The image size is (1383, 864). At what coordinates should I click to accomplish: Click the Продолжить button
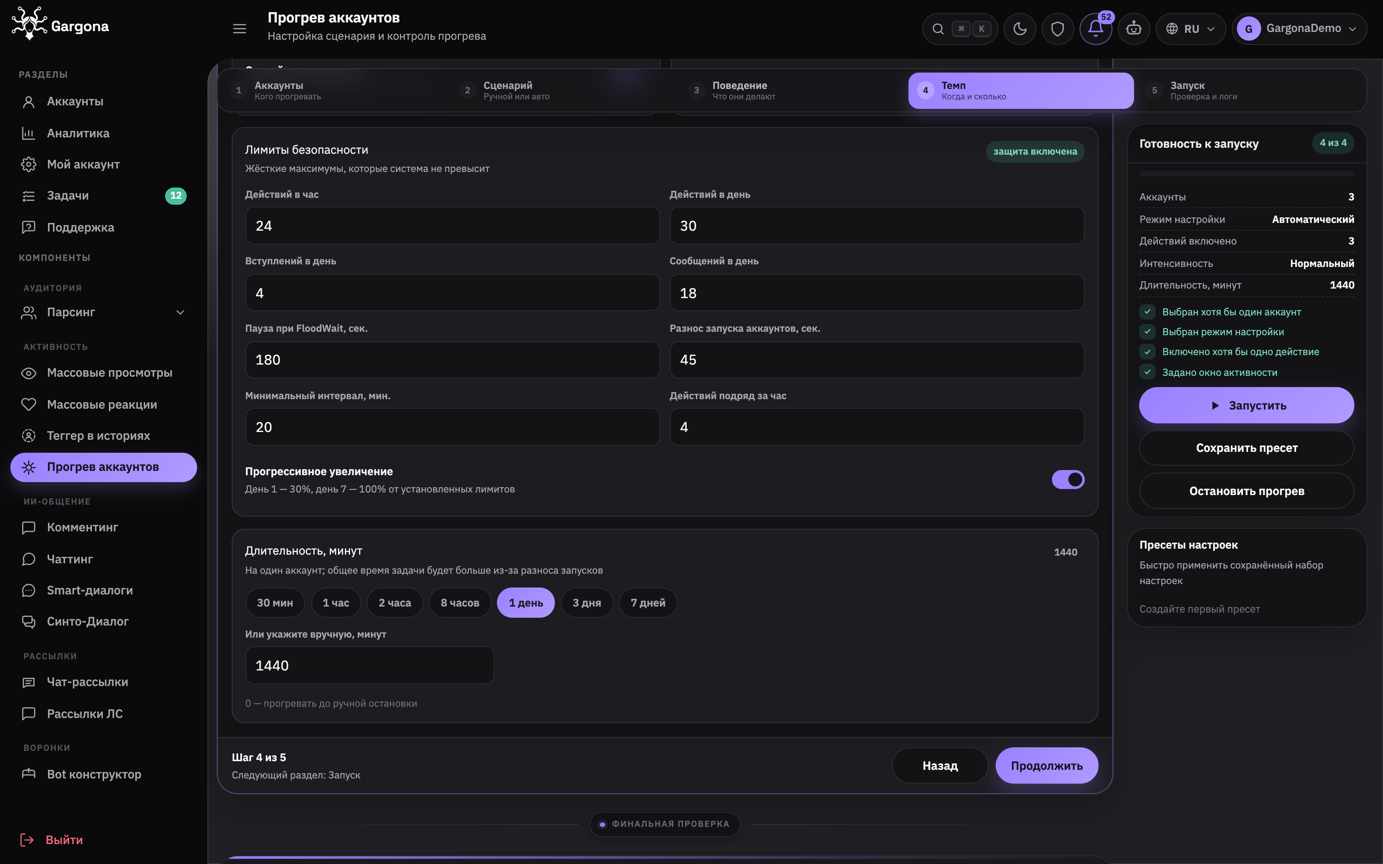1046,766
